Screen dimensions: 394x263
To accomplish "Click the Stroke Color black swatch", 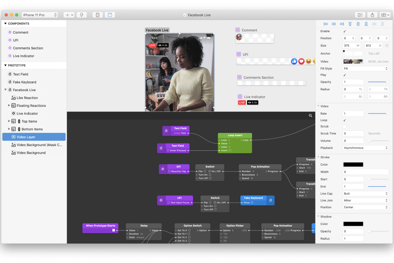I will pyautogui.click(x=353, y=165).
